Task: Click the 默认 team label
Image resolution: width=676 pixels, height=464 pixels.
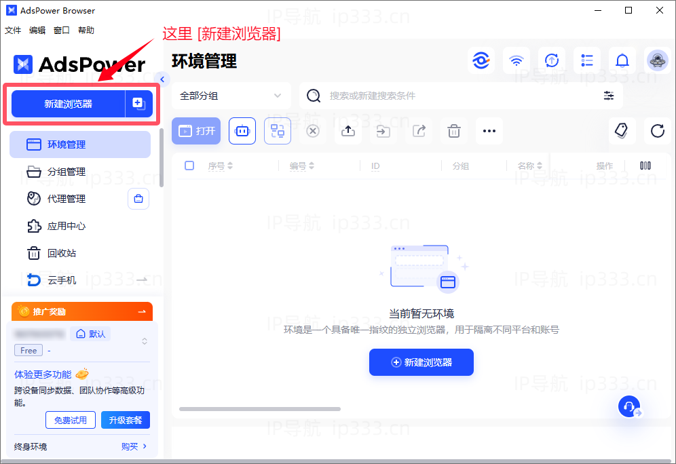Action: pos(90,334)
